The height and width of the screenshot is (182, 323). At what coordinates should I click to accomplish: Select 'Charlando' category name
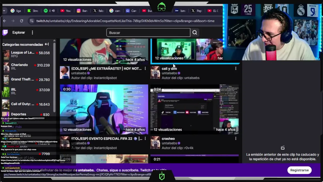click(19, 65)
